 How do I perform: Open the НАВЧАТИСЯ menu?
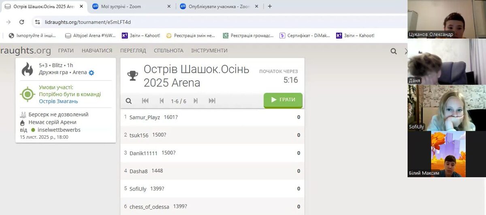pos(97,51)
